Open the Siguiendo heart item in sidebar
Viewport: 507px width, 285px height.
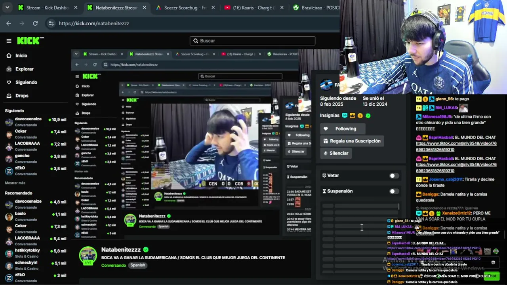[21, 82]
